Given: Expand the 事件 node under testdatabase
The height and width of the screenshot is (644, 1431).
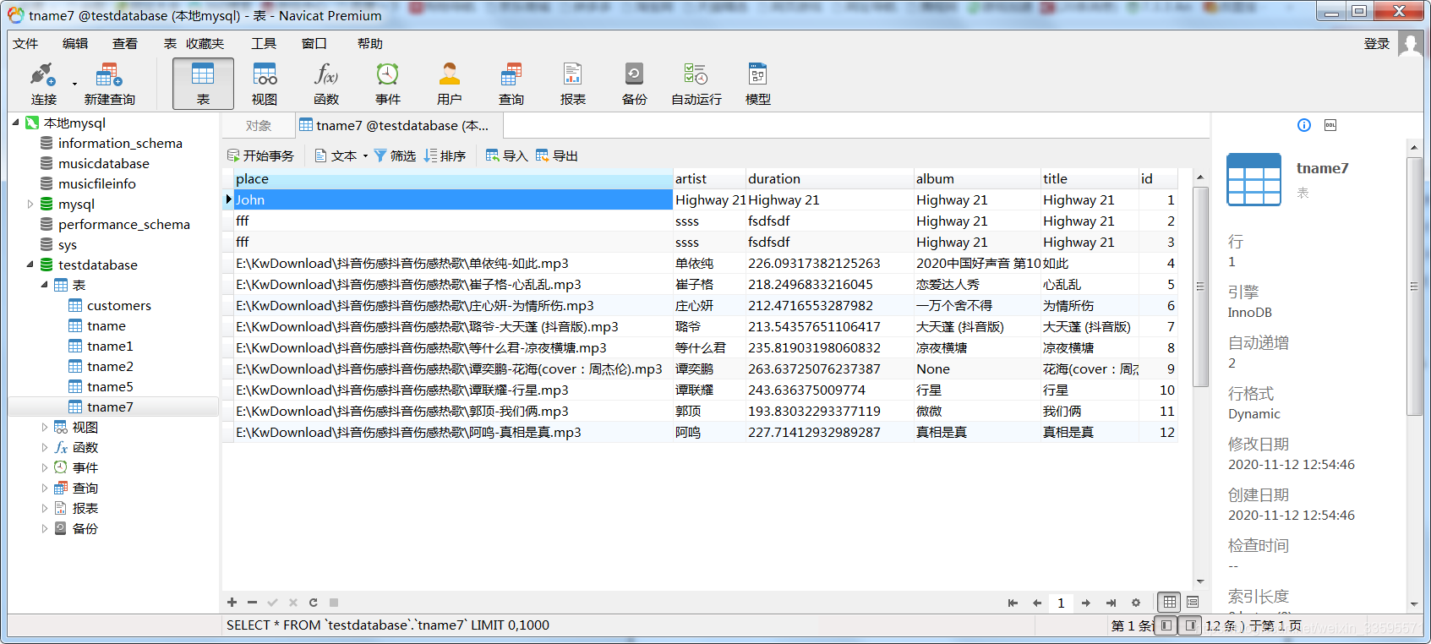Looking at the screenshot, I should [45, 467].
